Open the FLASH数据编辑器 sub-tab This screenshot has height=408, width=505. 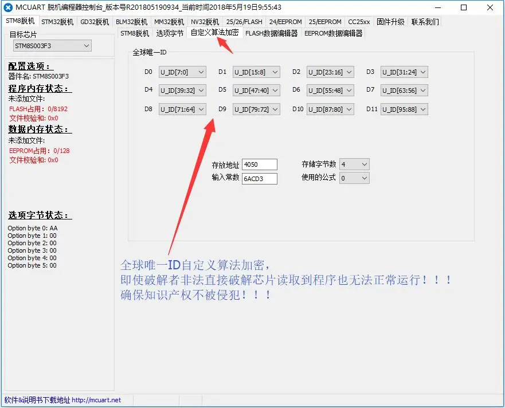pos(272,33)
